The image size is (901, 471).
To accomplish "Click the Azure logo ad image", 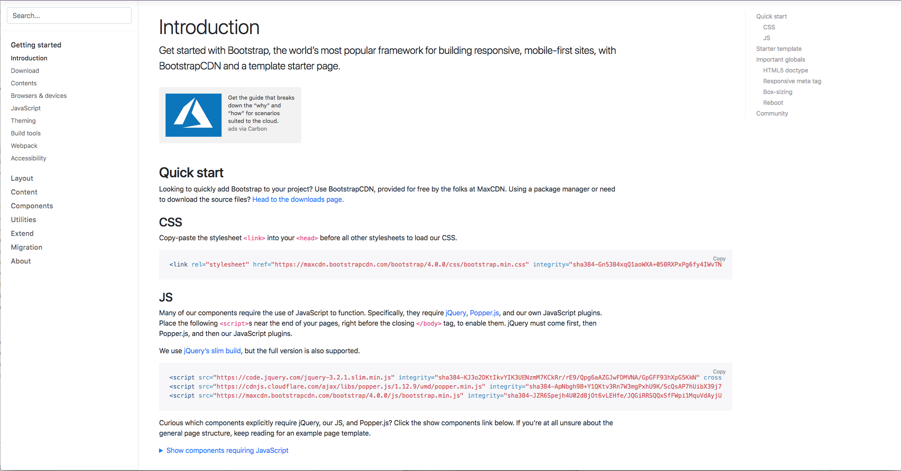I will tap(193, 115).
